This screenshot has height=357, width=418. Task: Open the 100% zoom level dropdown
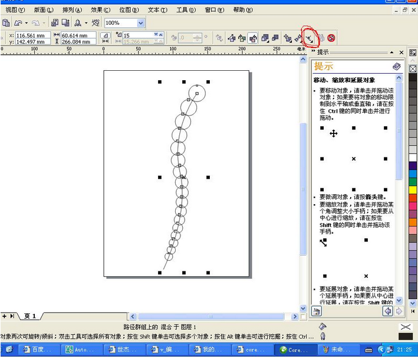141,23
